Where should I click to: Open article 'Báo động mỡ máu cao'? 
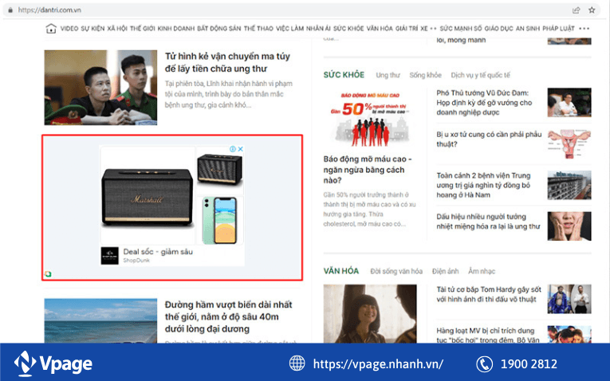pos(368,170)
